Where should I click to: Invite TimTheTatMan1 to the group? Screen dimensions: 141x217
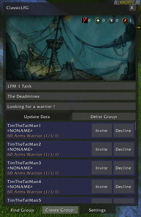(101, 131)
